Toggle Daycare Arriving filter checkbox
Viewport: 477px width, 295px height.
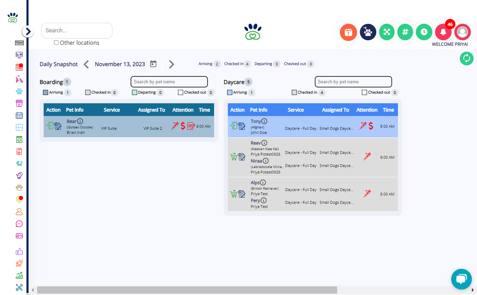click(230, 92)
